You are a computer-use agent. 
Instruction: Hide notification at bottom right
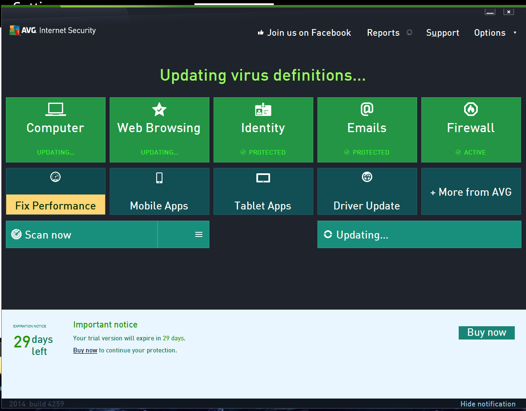click(x=488, y=404)
